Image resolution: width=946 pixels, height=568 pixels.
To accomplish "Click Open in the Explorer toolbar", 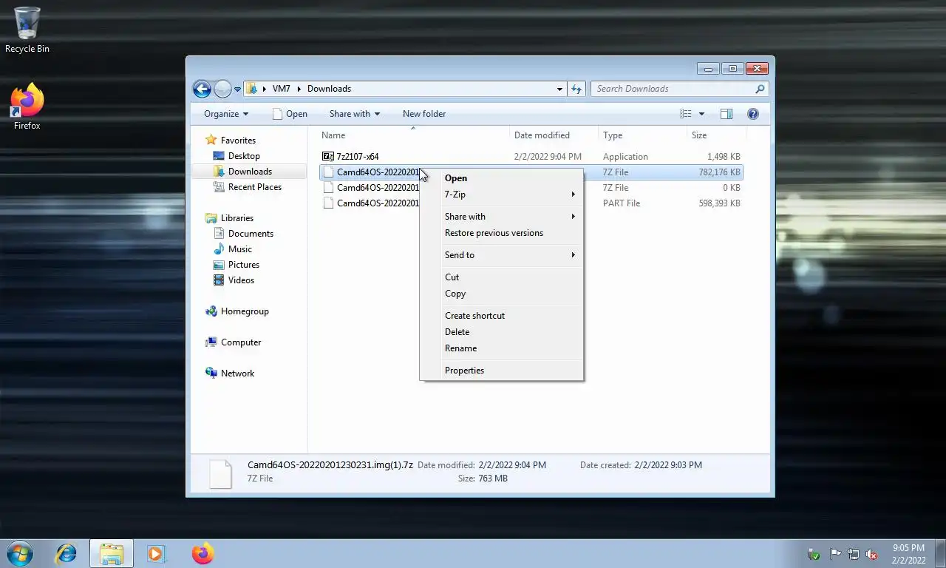I will (x=290, y=114).
